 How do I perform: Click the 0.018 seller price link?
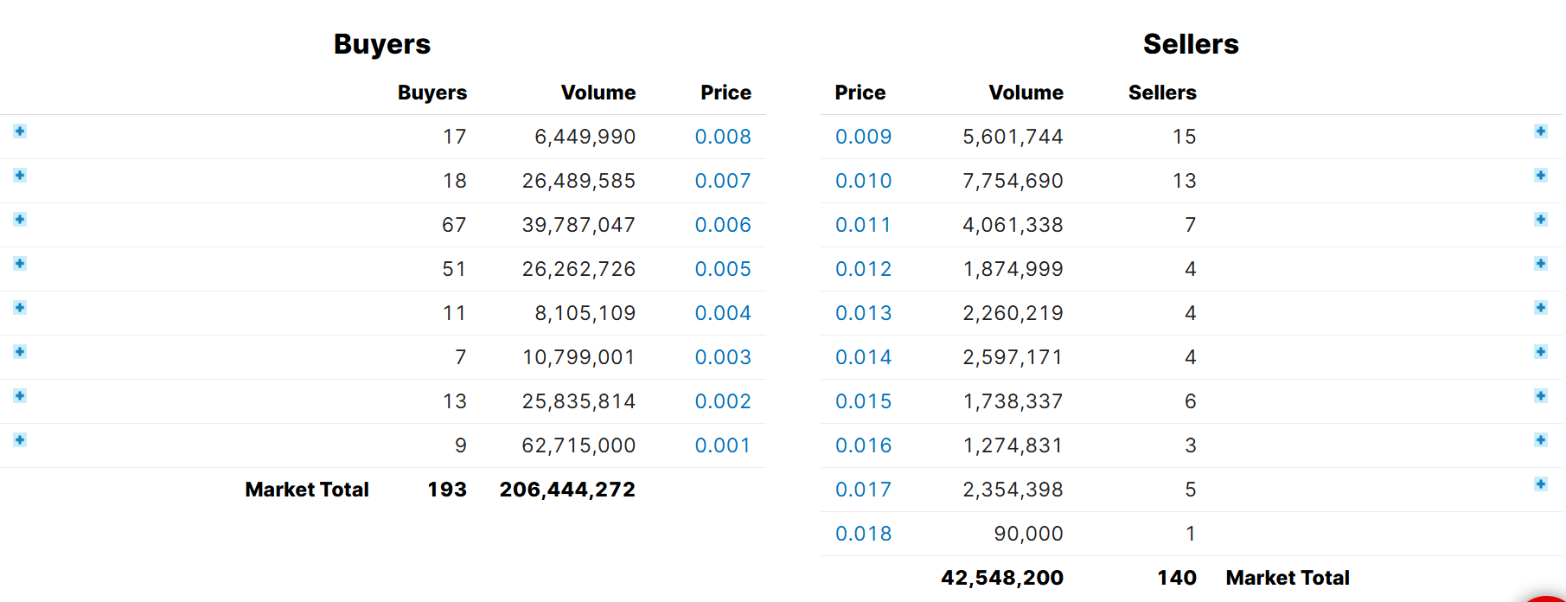coord(863,534)
